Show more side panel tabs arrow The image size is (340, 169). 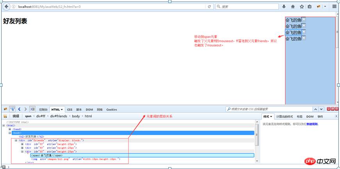click(x=336, y=116)
